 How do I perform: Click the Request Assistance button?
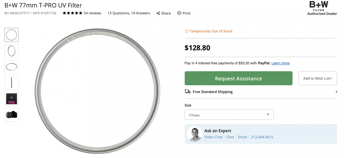coord(238,78)
